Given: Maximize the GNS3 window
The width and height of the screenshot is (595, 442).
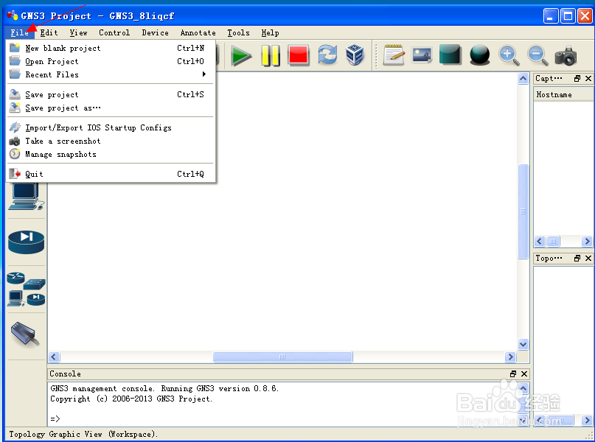Looking at the screenshot, I should tap(568, 16).
